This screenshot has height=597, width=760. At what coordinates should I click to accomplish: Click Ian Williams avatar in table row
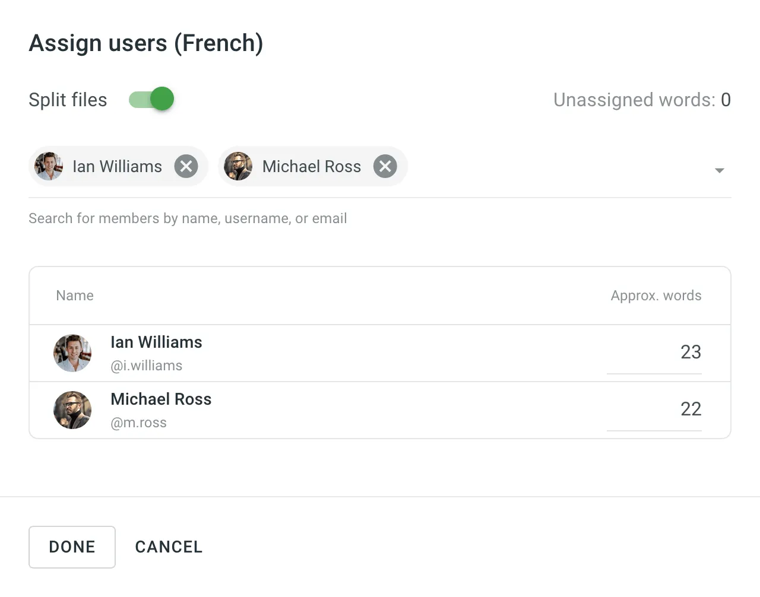pyautogui.click(x=72, y=353)
